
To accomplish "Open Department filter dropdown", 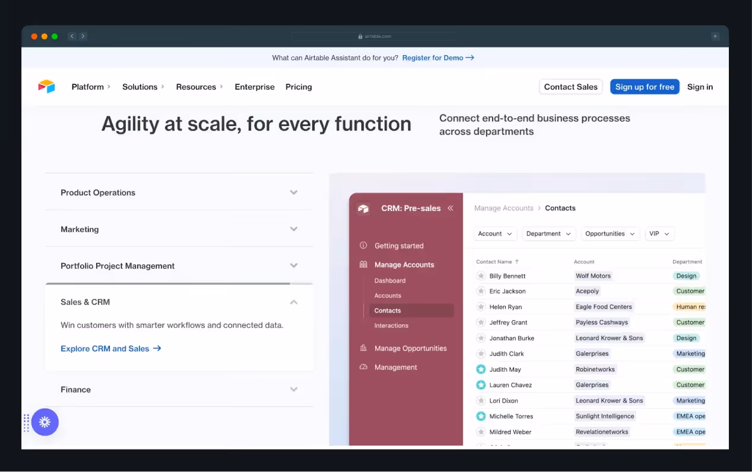I will (549, 234).
